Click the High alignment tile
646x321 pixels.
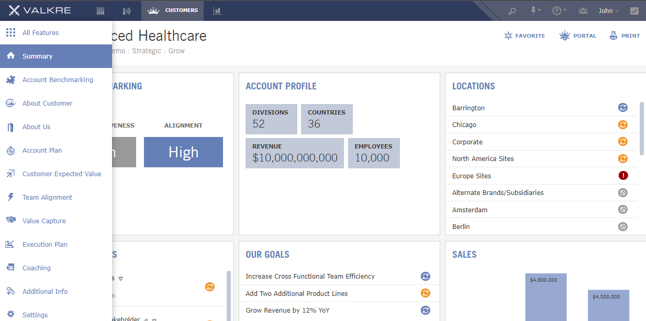point(183,152)
